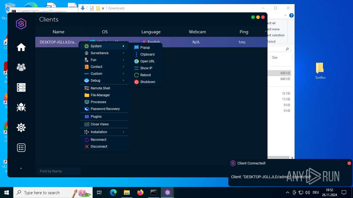Screen dimensions: 353x198
Task: Expand the arrow next to Installation
Action: tap(124, 132)
